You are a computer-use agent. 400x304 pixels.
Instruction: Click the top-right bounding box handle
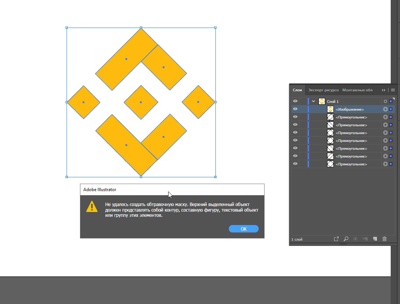click(215, 28)
